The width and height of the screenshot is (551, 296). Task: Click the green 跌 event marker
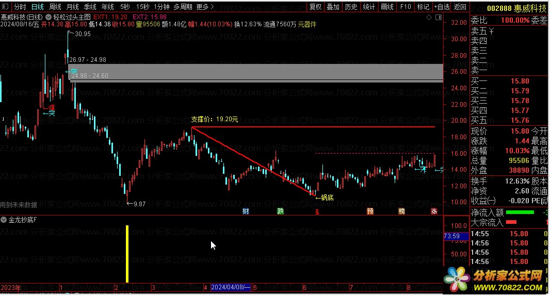(x=280, y=211)
